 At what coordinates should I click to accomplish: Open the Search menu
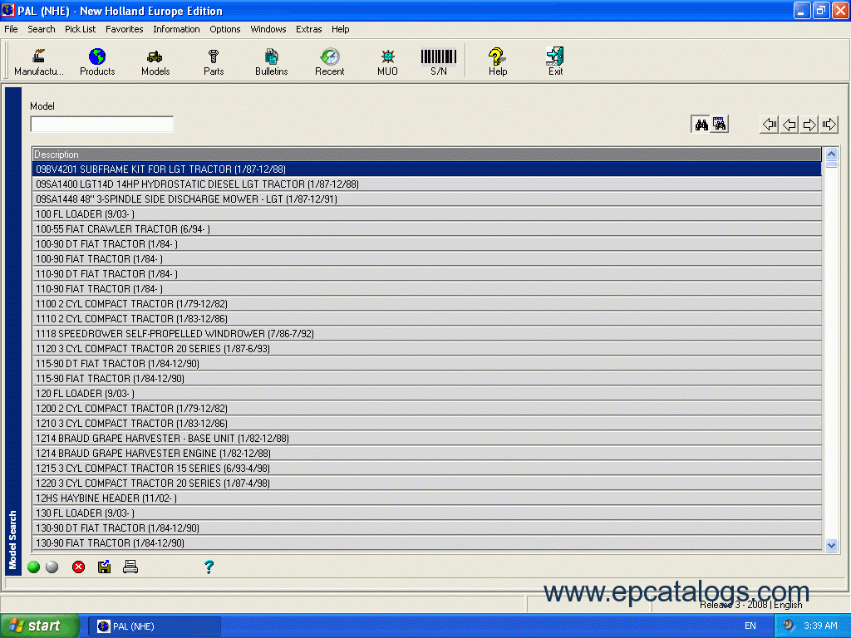pyautogui.click(x=42, y=29)
